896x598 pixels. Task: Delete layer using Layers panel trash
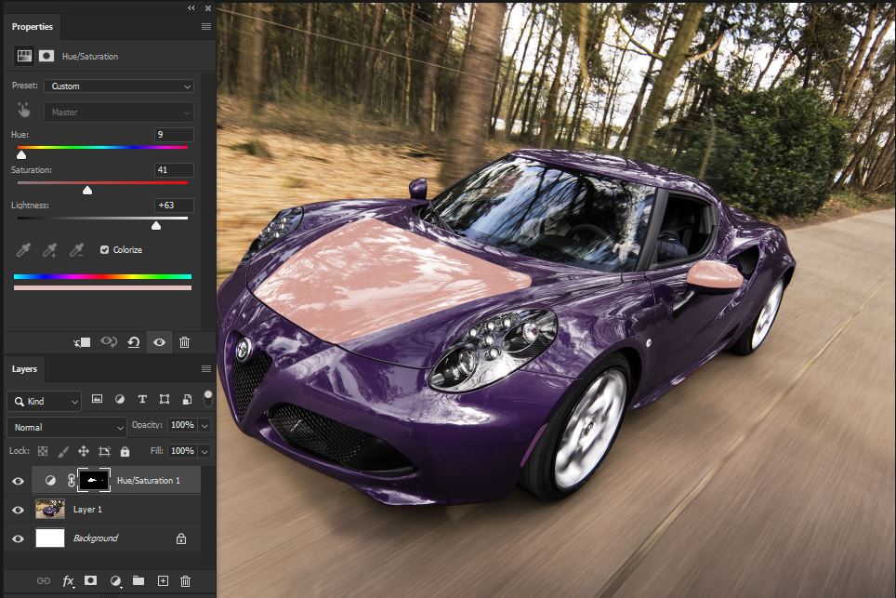[x=185, y=581]
